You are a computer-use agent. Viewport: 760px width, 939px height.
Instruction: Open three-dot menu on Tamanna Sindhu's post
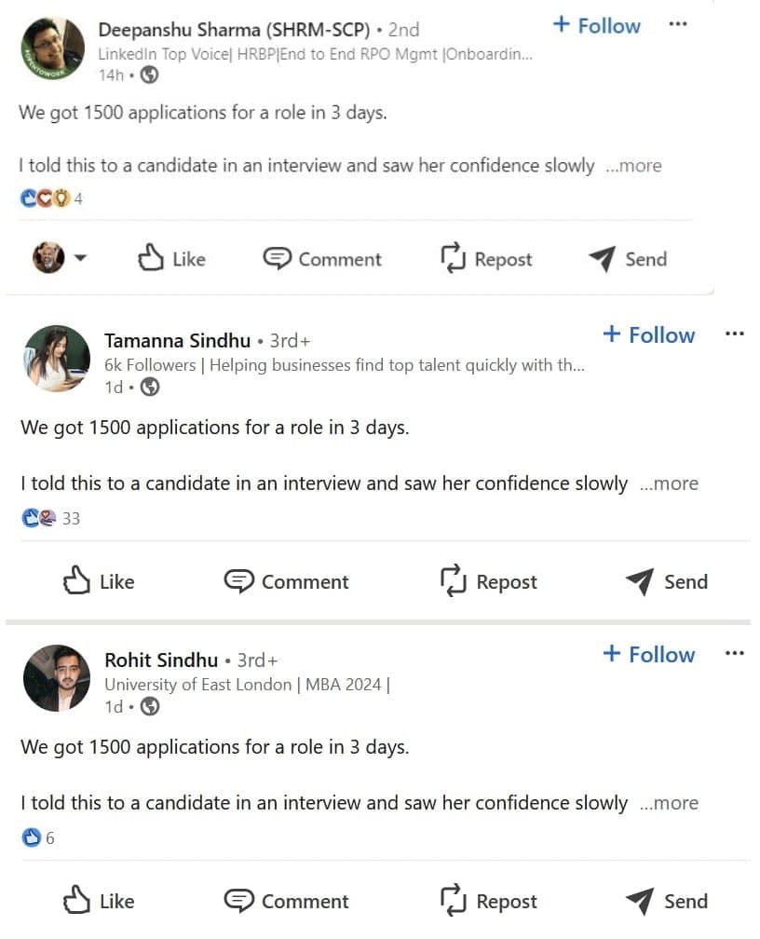click(734, 334)
